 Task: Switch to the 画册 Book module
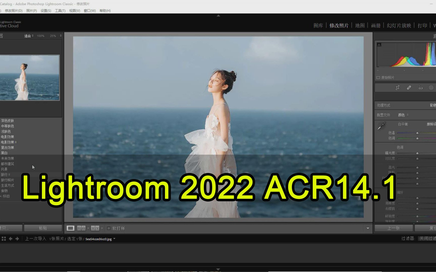tap(376, 25)
